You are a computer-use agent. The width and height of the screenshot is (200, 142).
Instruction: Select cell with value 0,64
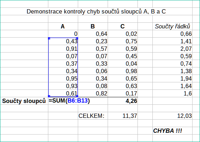[93, 34]
